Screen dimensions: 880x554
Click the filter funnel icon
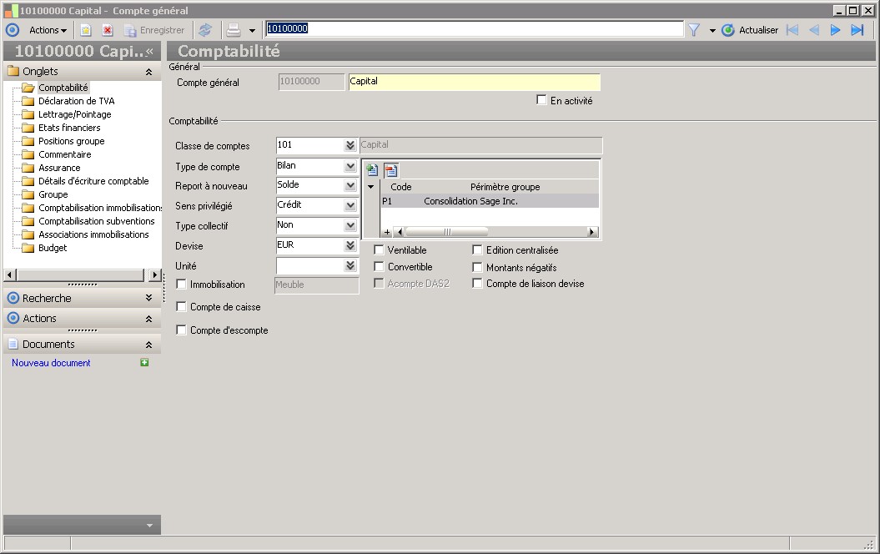tap(694, 30)
